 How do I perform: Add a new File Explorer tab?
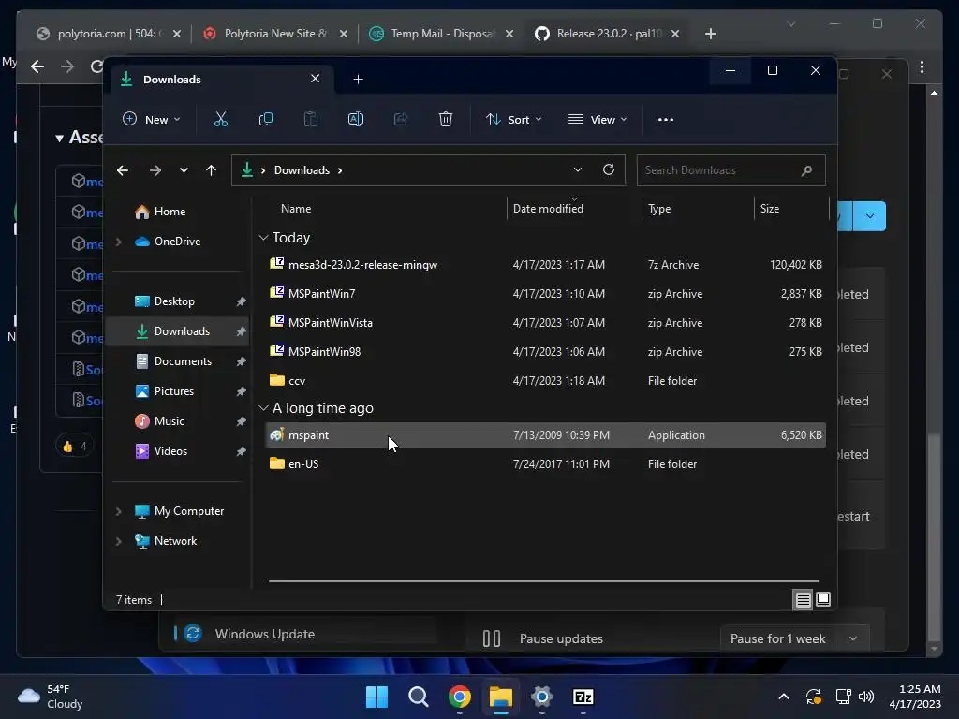(359, 79)
